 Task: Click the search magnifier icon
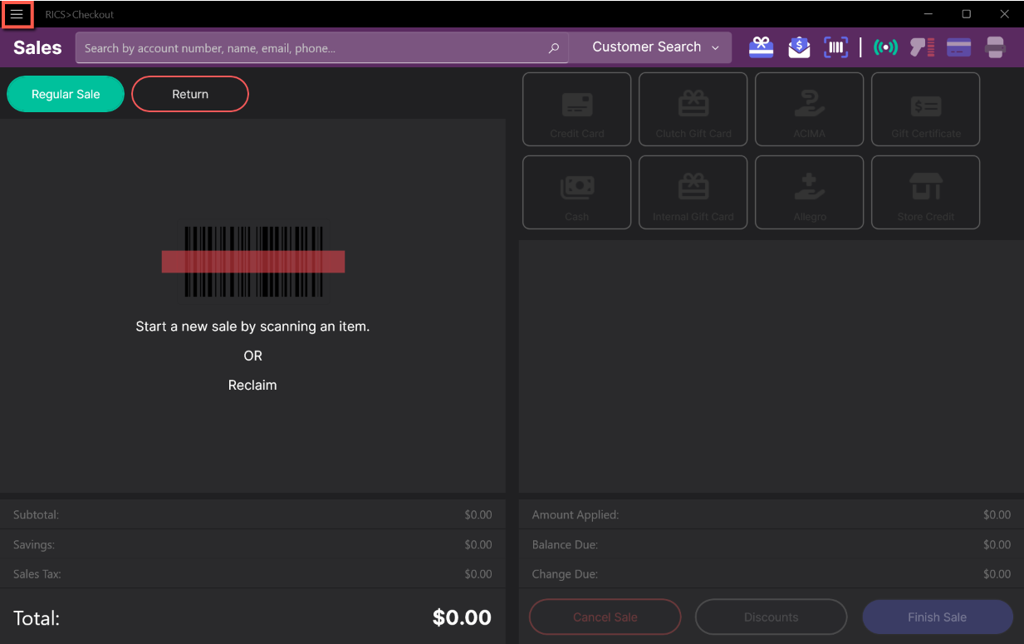(554, 48)
